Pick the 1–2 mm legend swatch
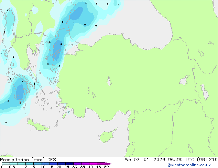 pyautogui.click(x=22, y=164)
